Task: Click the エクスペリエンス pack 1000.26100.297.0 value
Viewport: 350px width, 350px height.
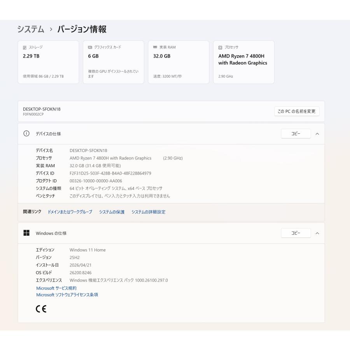Action: (119, 280)
